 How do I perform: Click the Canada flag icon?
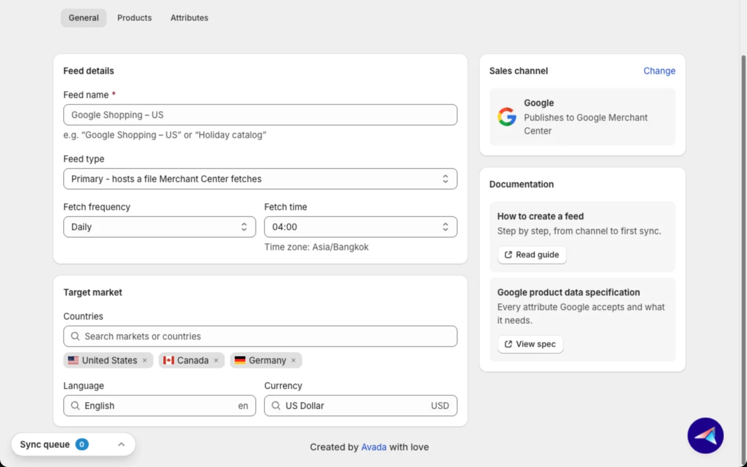169,360
